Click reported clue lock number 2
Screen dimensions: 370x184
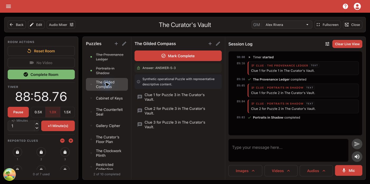pyautogui.click(x=41, y=152)
